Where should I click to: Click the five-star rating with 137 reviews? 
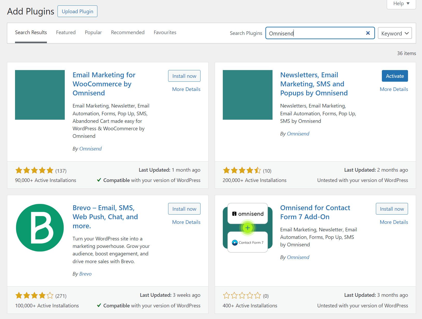[x=34, y=170]
